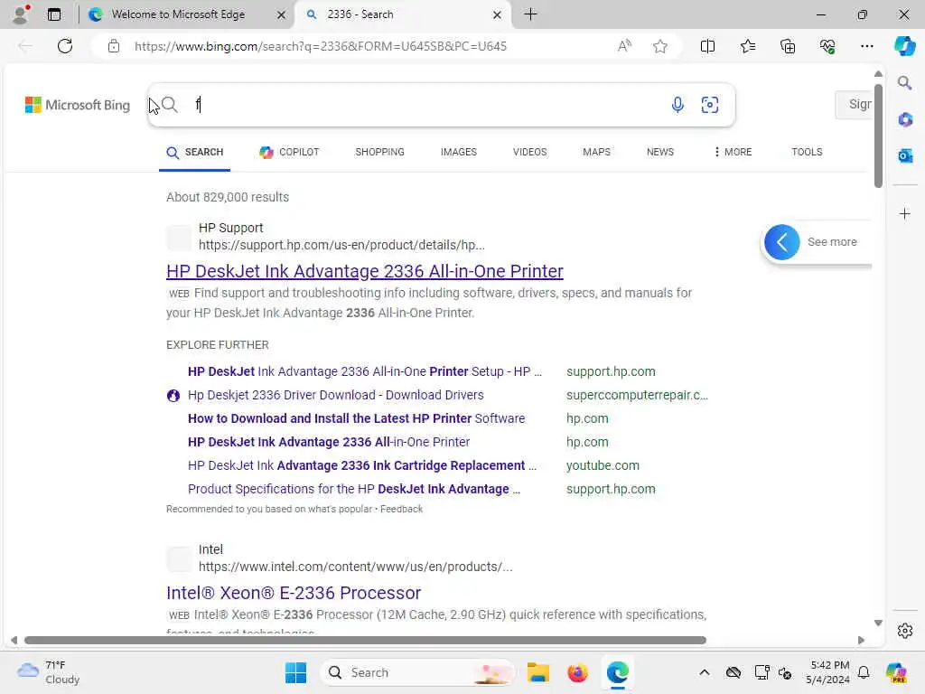The width and height of the screenshot is (925, 694).
Task: Click the taskbar Search box
Action: tap(417, 672)
